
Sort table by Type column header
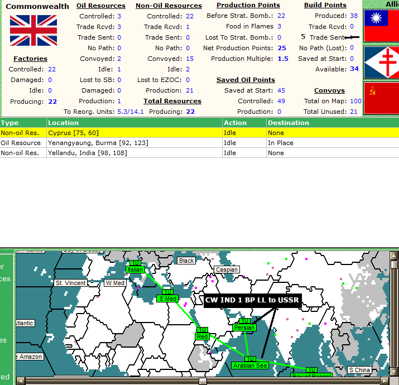23,123
